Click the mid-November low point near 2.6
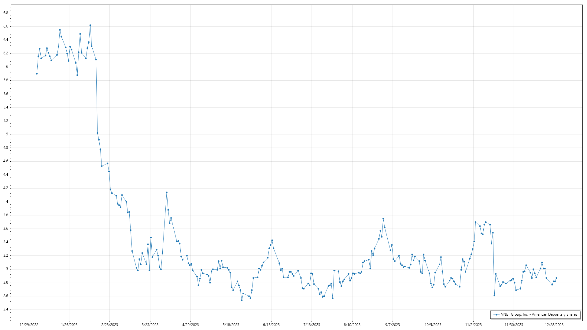The height and width of the screenshot is (330, 587). pyautogui.click(x=494, y=295)
